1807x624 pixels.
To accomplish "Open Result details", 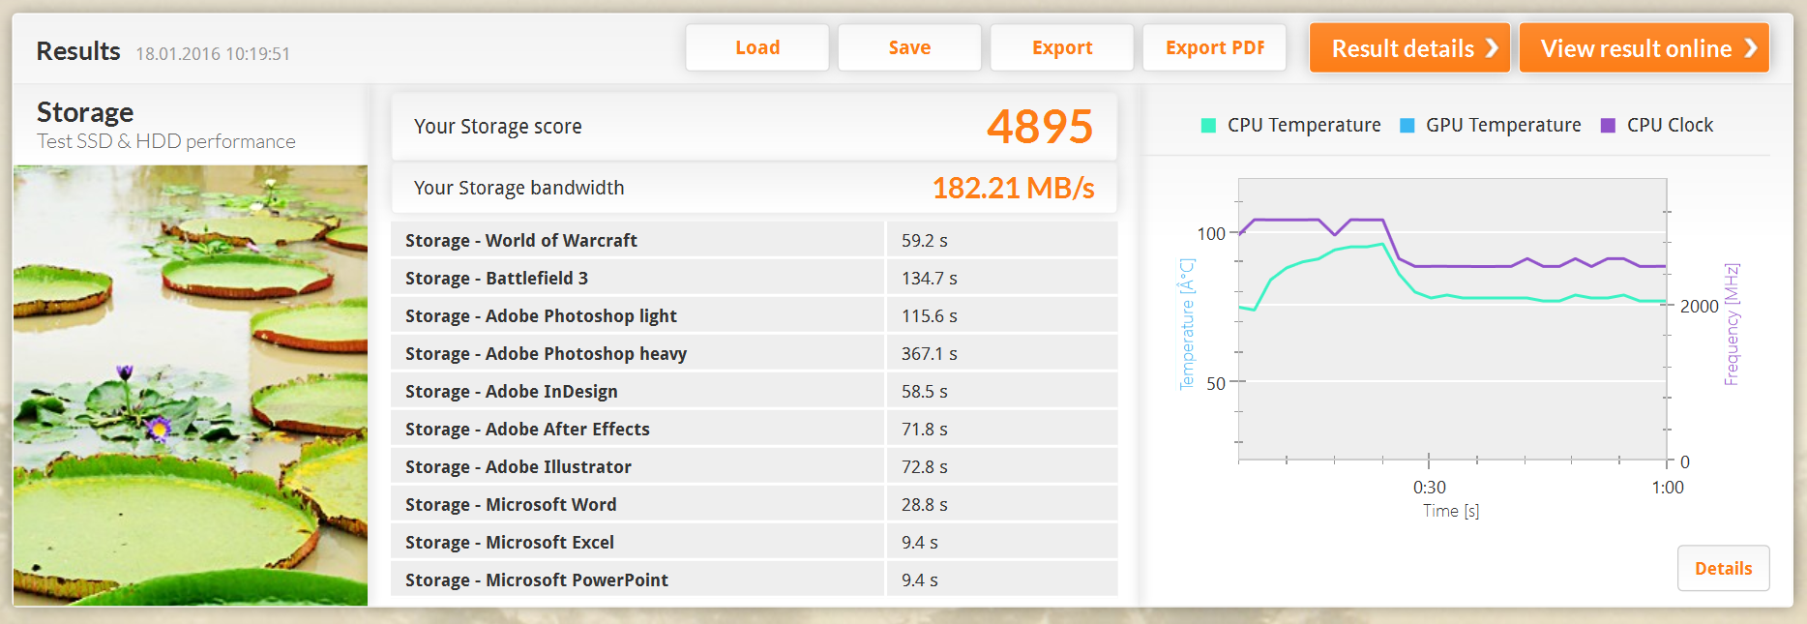I will coord(1409,47).
